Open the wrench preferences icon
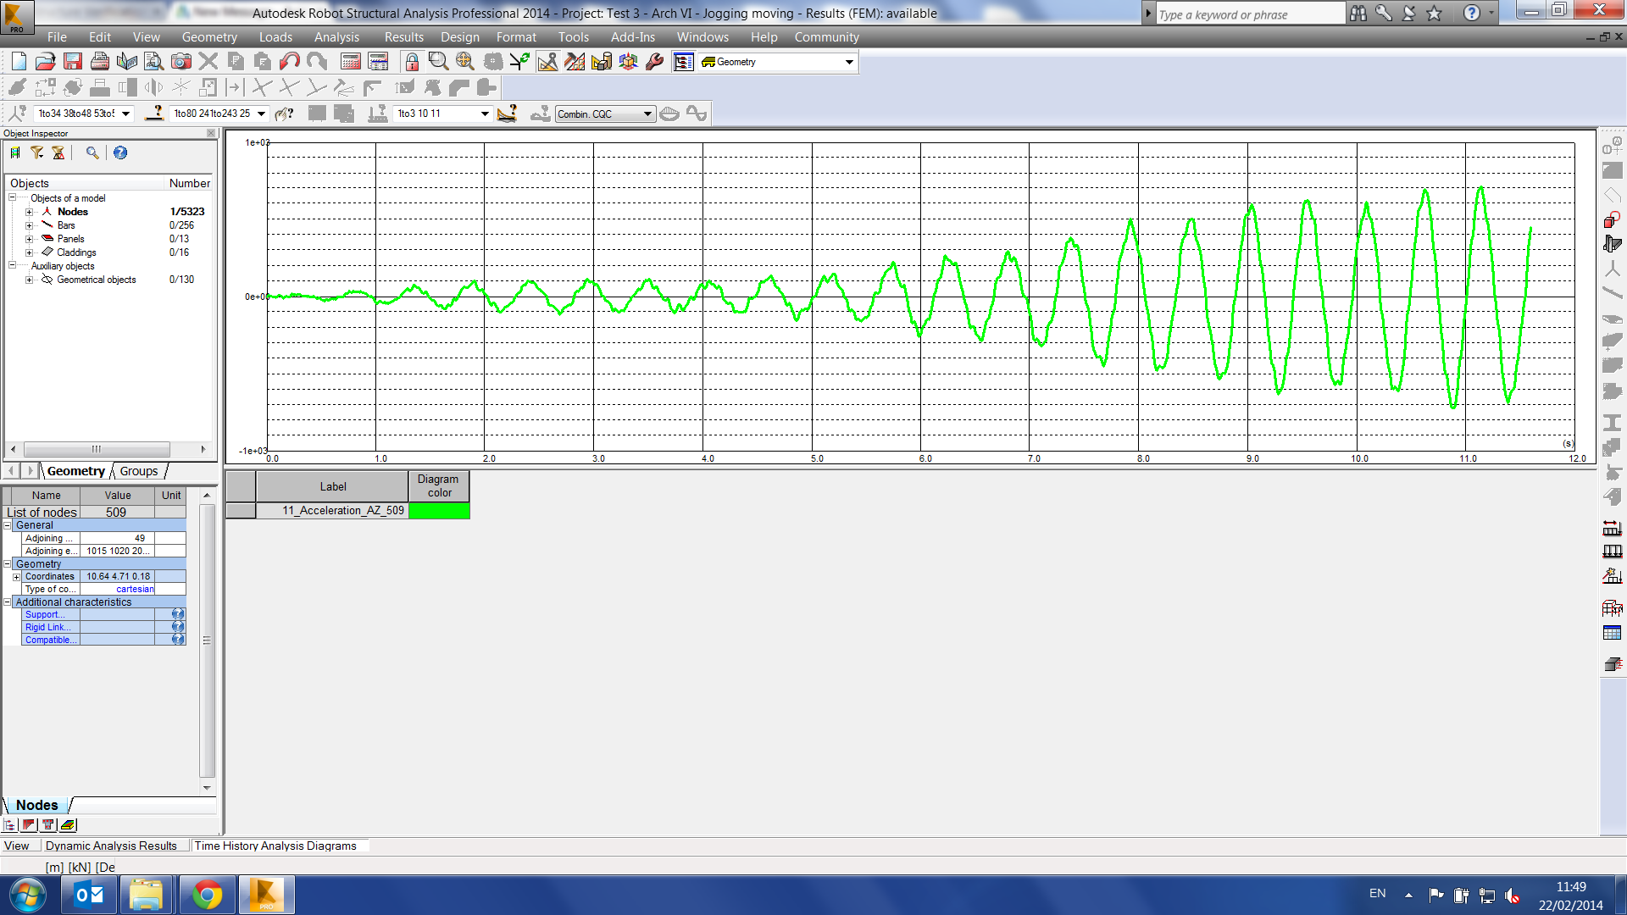 click(x=655, y=62)
